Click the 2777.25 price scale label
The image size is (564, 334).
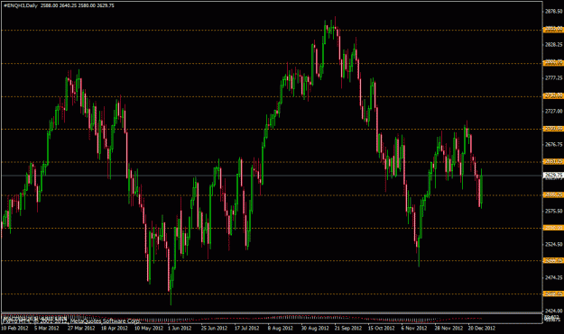553,77
